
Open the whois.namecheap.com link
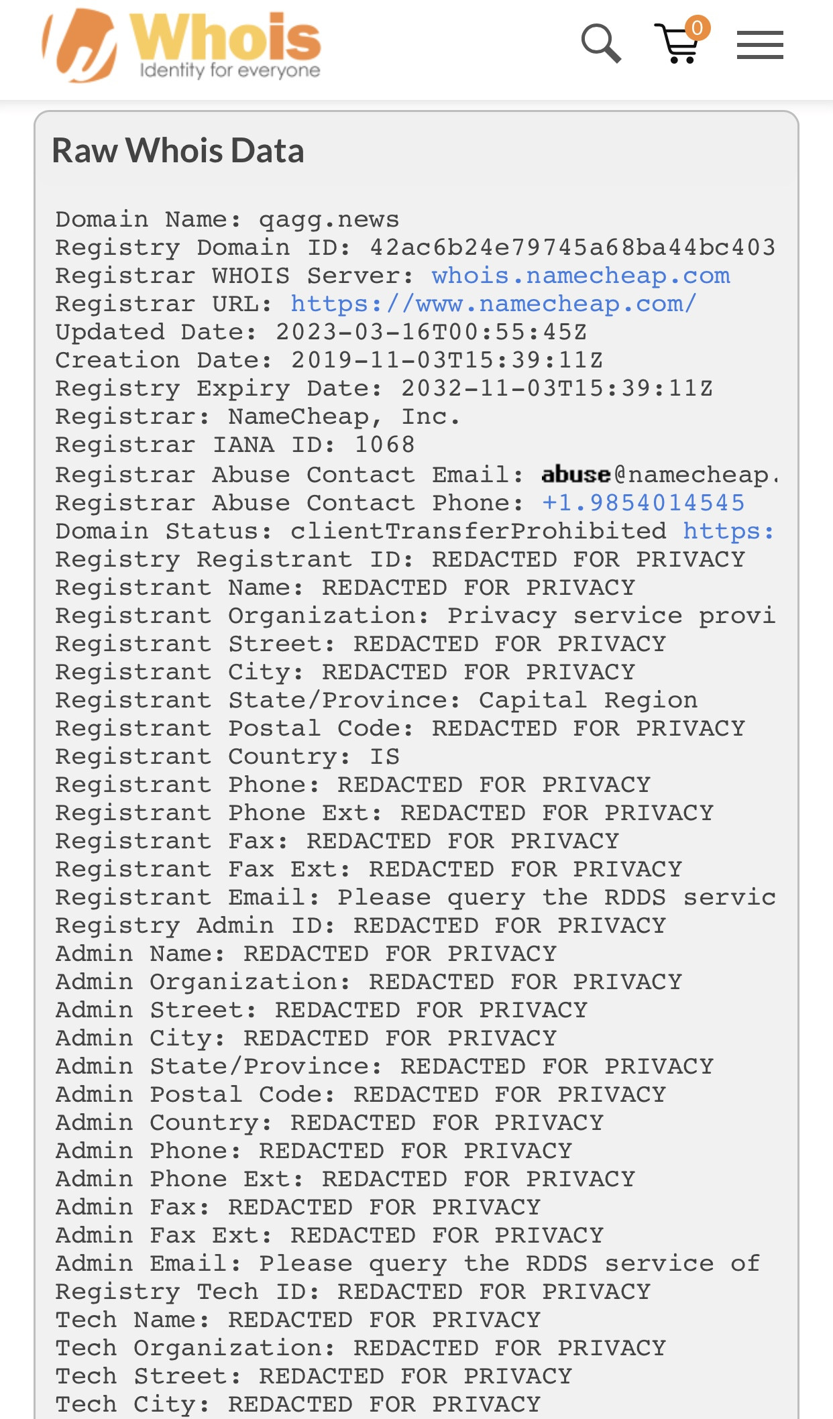[581, 276]
